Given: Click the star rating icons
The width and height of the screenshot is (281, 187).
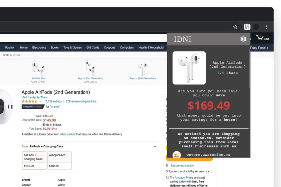Looking at the screenshot, I should (30, 101).
